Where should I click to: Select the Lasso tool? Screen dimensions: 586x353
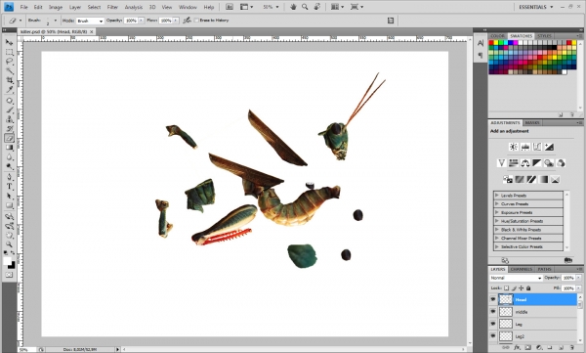[9, 62]
